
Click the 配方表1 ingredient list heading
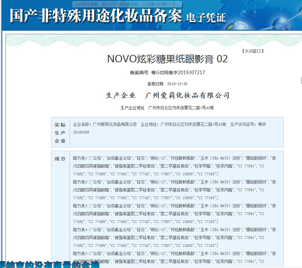81,158
